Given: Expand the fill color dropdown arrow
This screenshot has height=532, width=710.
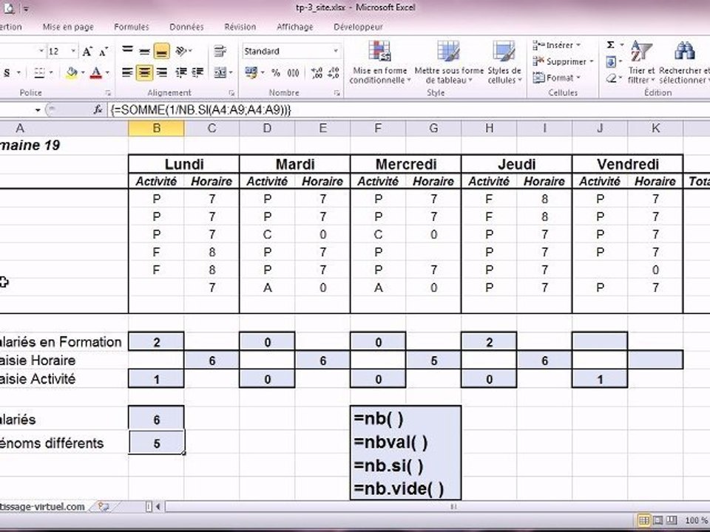Looking at the screenshot, I should (x=82, y=73).
